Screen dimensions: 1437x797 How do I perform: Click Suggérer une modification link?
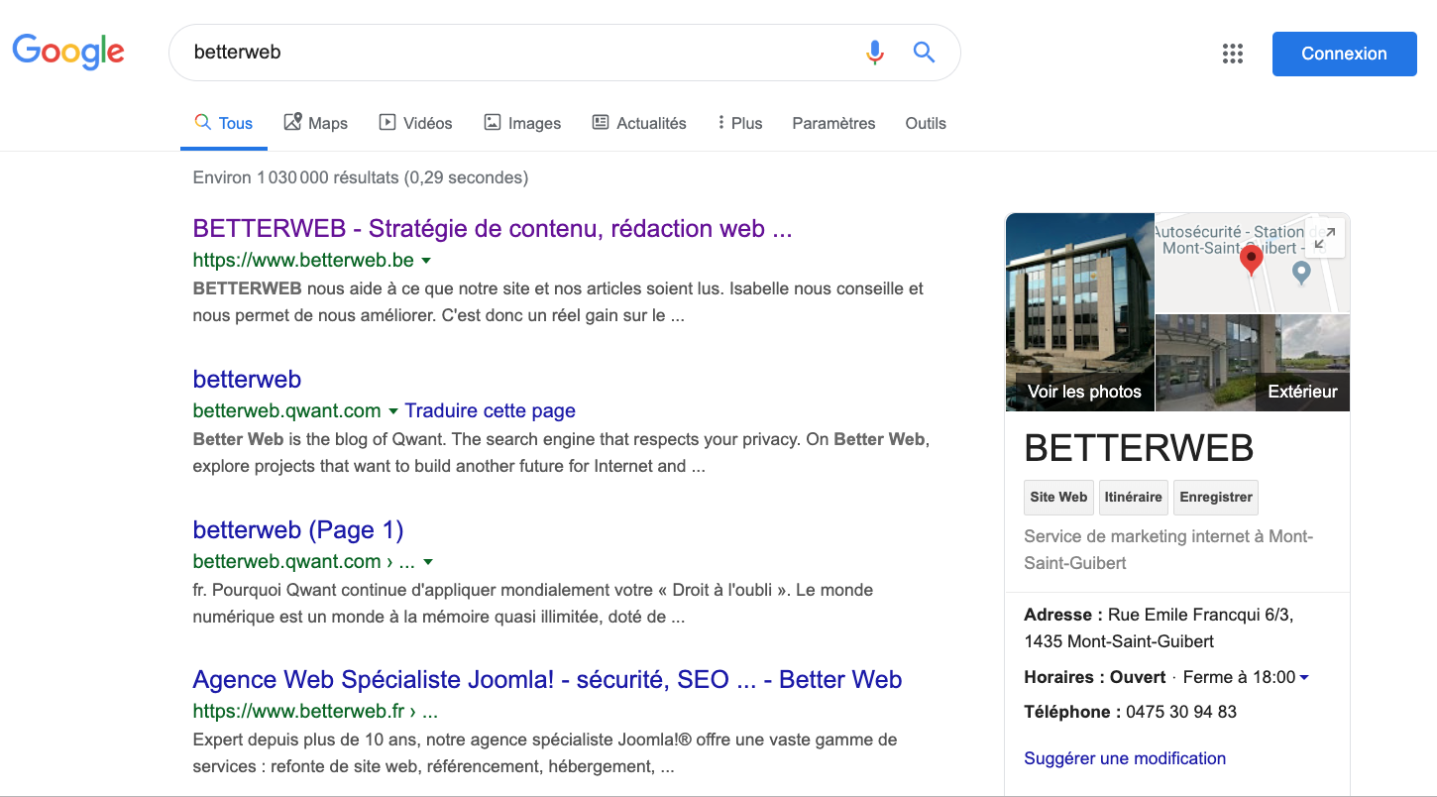(x=1125, y=758)
